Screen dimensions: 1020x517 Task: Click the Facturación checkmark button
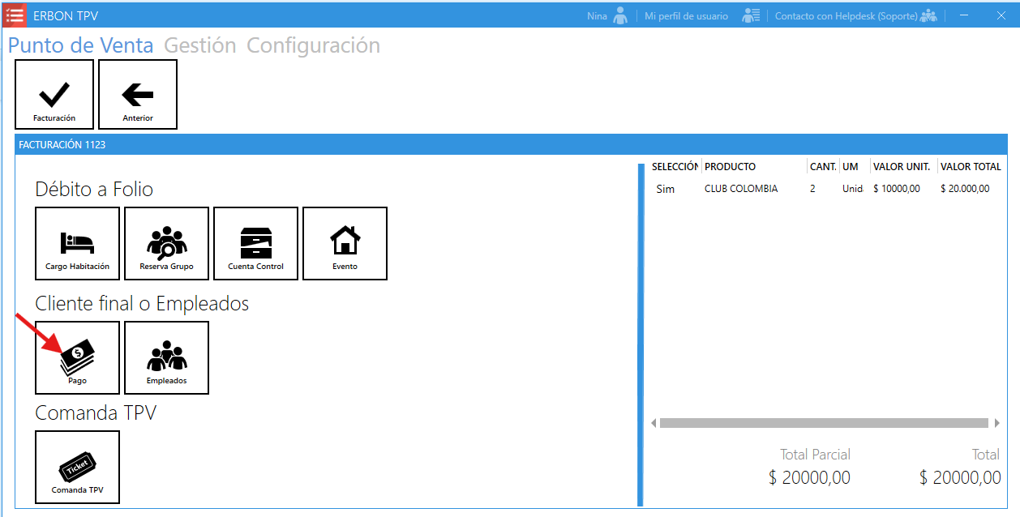pyautogui.click(x=54, y=95)
